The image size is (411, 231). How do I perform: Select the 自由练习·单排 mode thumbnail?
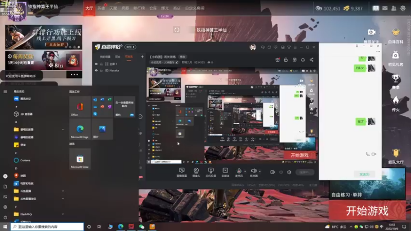point(367,183)
